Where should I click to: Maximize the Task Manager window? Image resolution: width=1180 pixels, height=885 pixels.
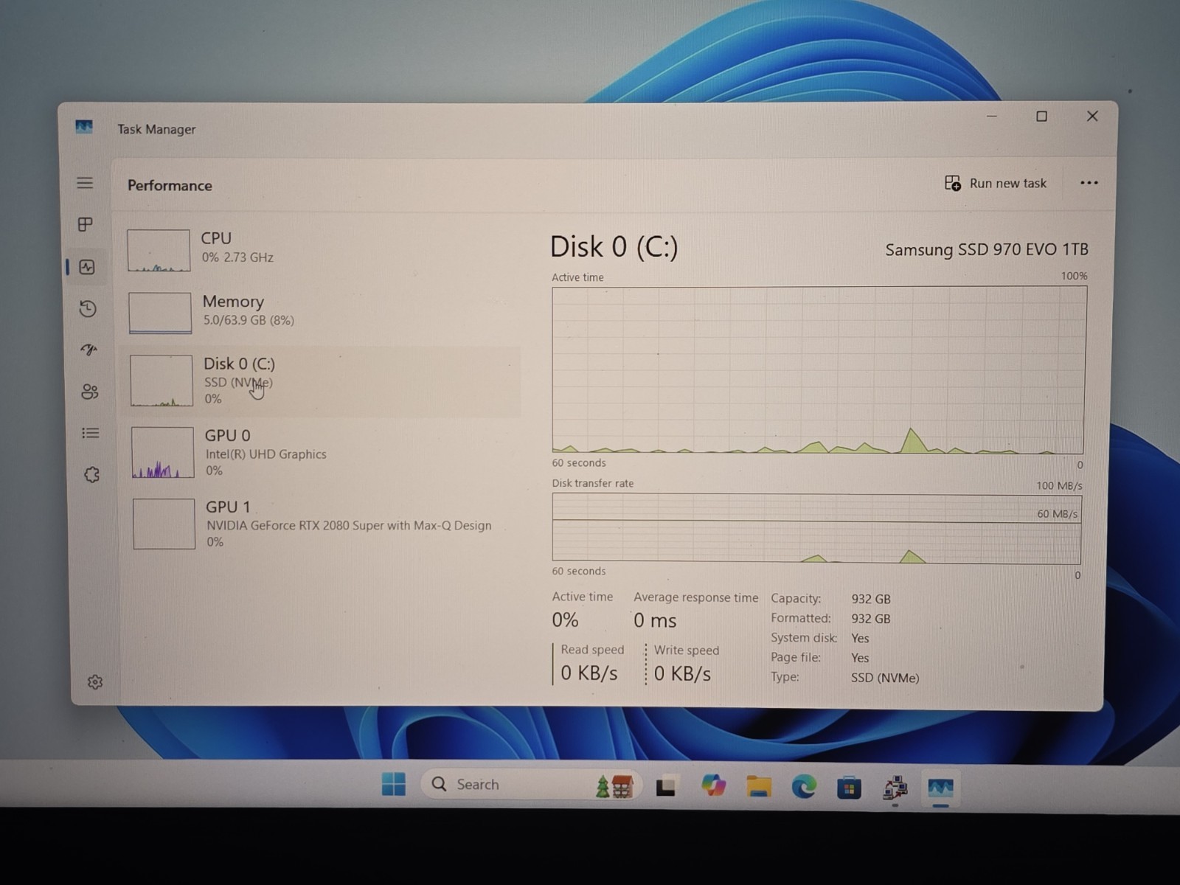click(1041, 116)
